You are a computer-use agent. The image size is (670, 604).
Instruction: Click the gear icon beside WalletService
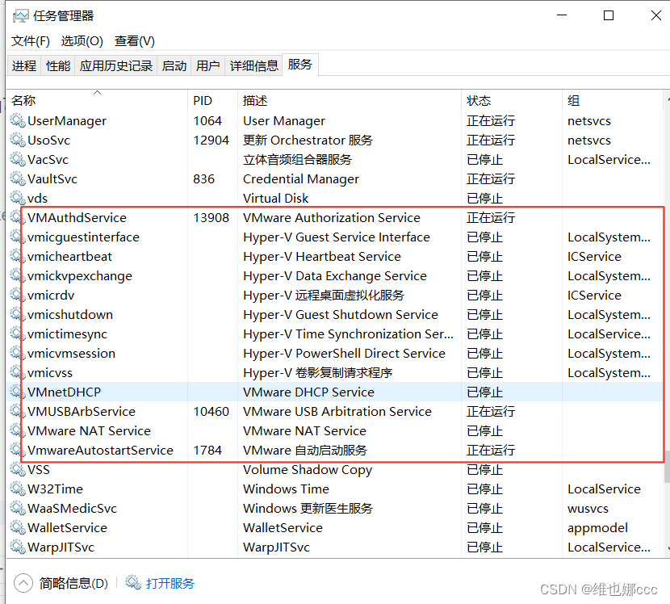click(x=18, y=527)
